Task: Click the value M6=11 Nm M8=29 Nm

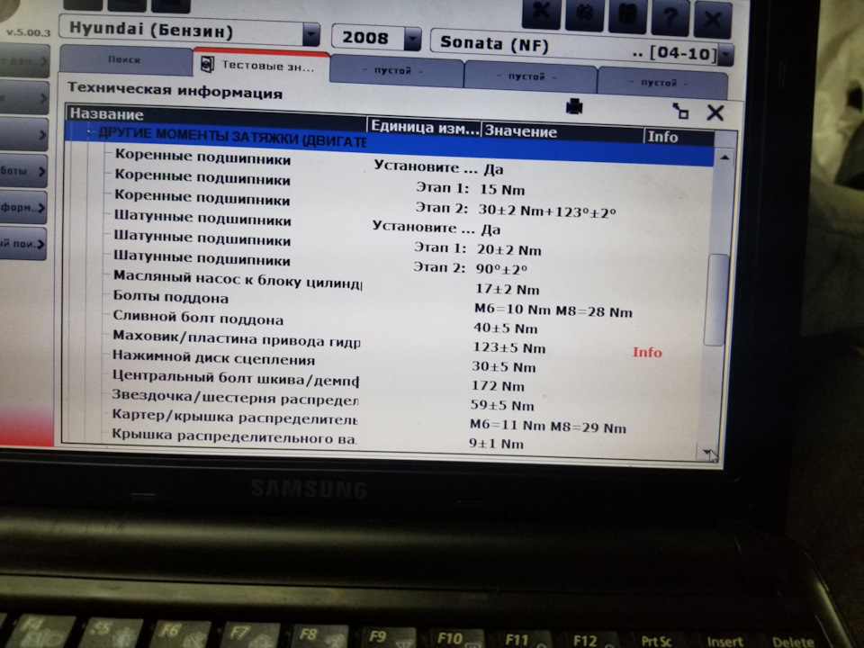Action: (x=548, y=427)
